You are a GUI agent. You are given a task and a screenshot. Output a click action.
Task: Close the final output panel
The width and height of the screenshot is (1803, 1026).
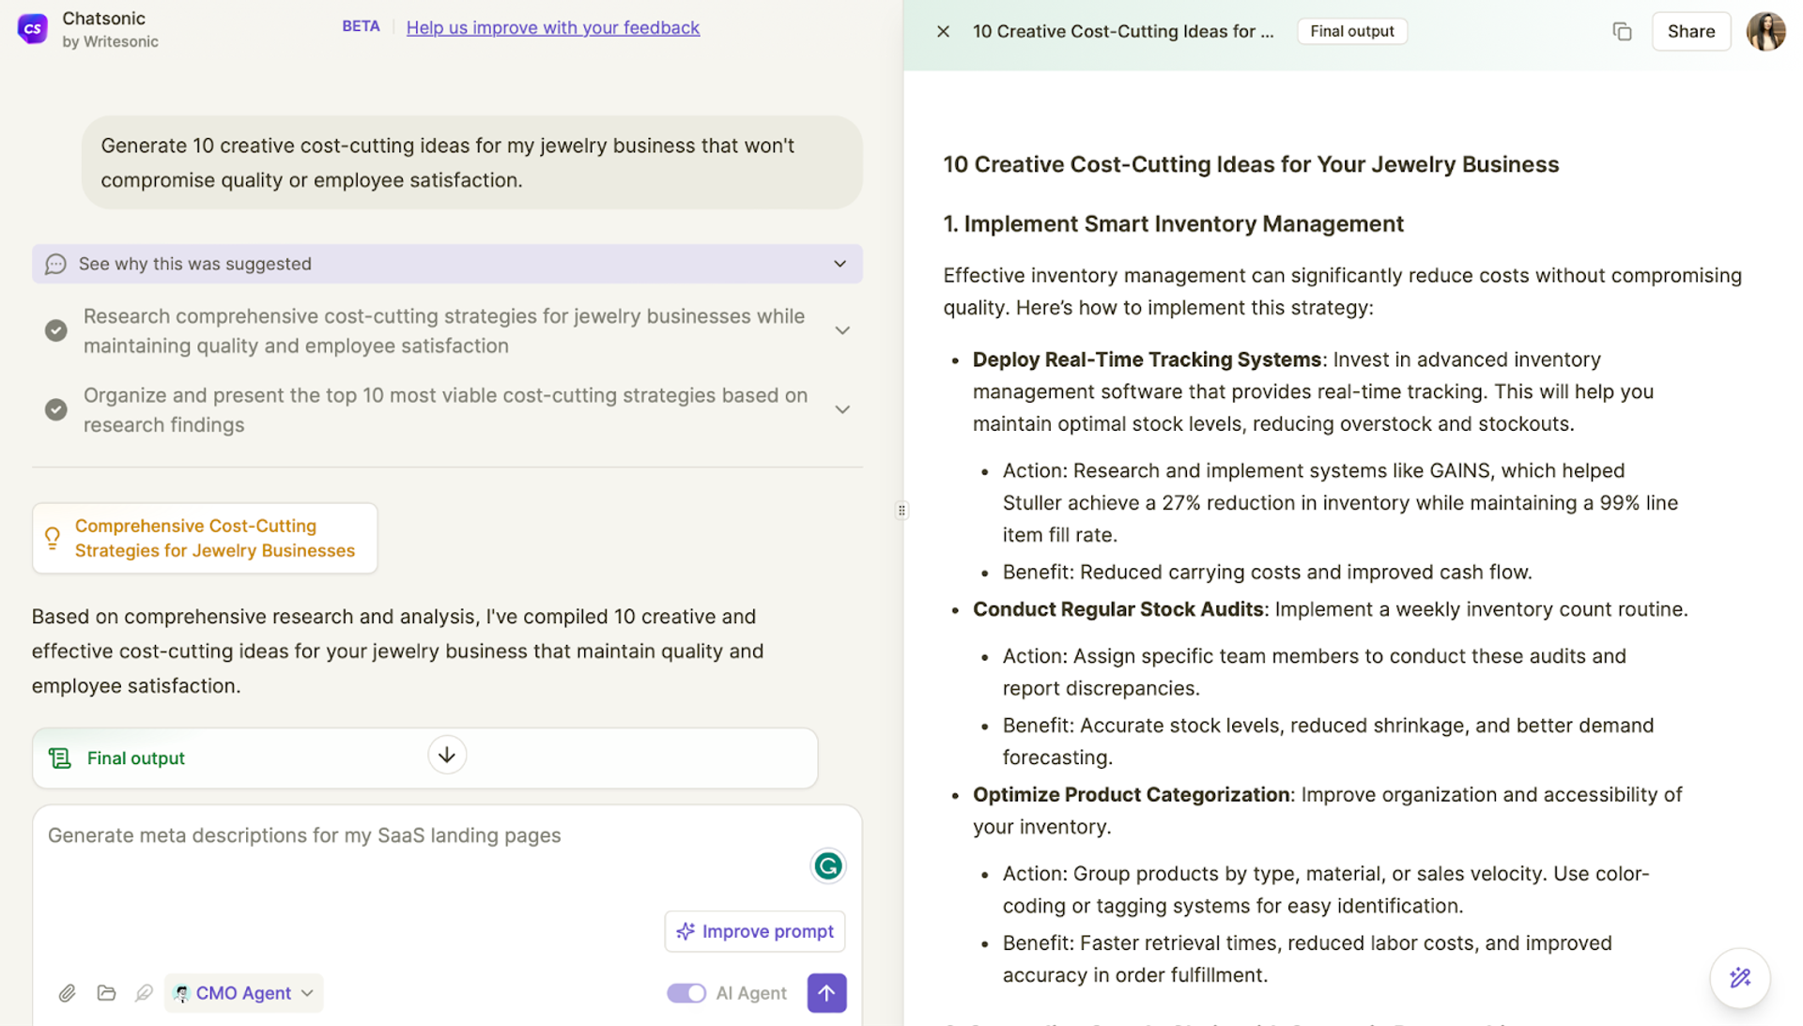click(x=943, y=31)
